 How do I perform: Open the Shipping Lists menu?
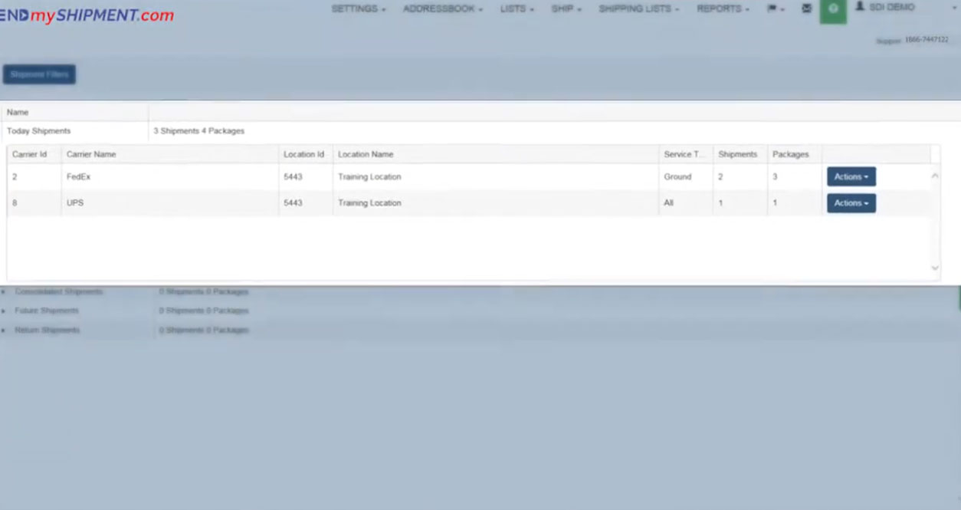coord(638,9)
